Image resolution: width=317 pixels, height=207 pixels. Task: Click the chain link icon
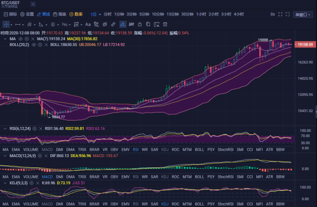coord(105,24)
